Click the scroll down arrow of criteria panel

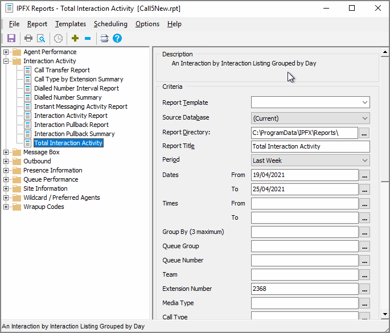(385, 314)
